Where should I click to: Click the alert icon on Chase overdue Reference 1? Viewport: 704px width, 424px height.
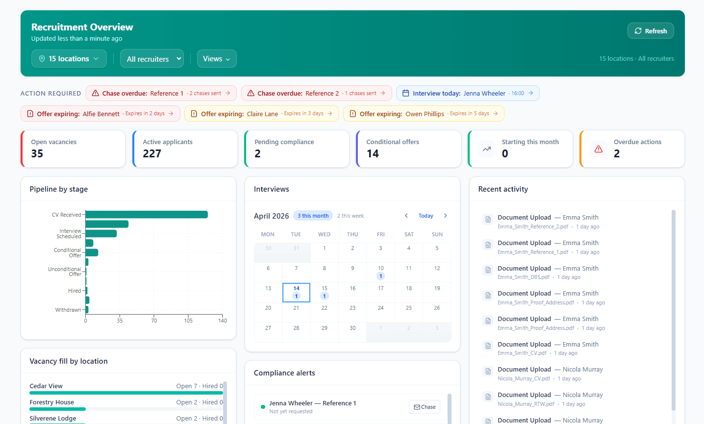tap(97, 93)
